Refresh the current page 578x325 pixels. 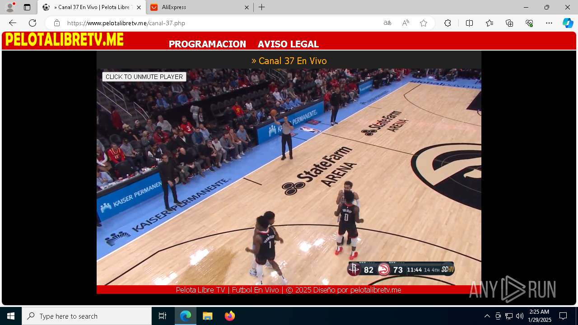click(33, 23)
